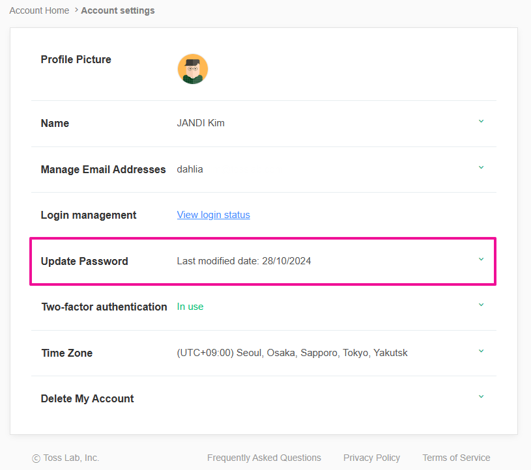Viewport: 531px width, 470px height.
Task: Expand the Name row chevron
Action: [x=481, y=122]
